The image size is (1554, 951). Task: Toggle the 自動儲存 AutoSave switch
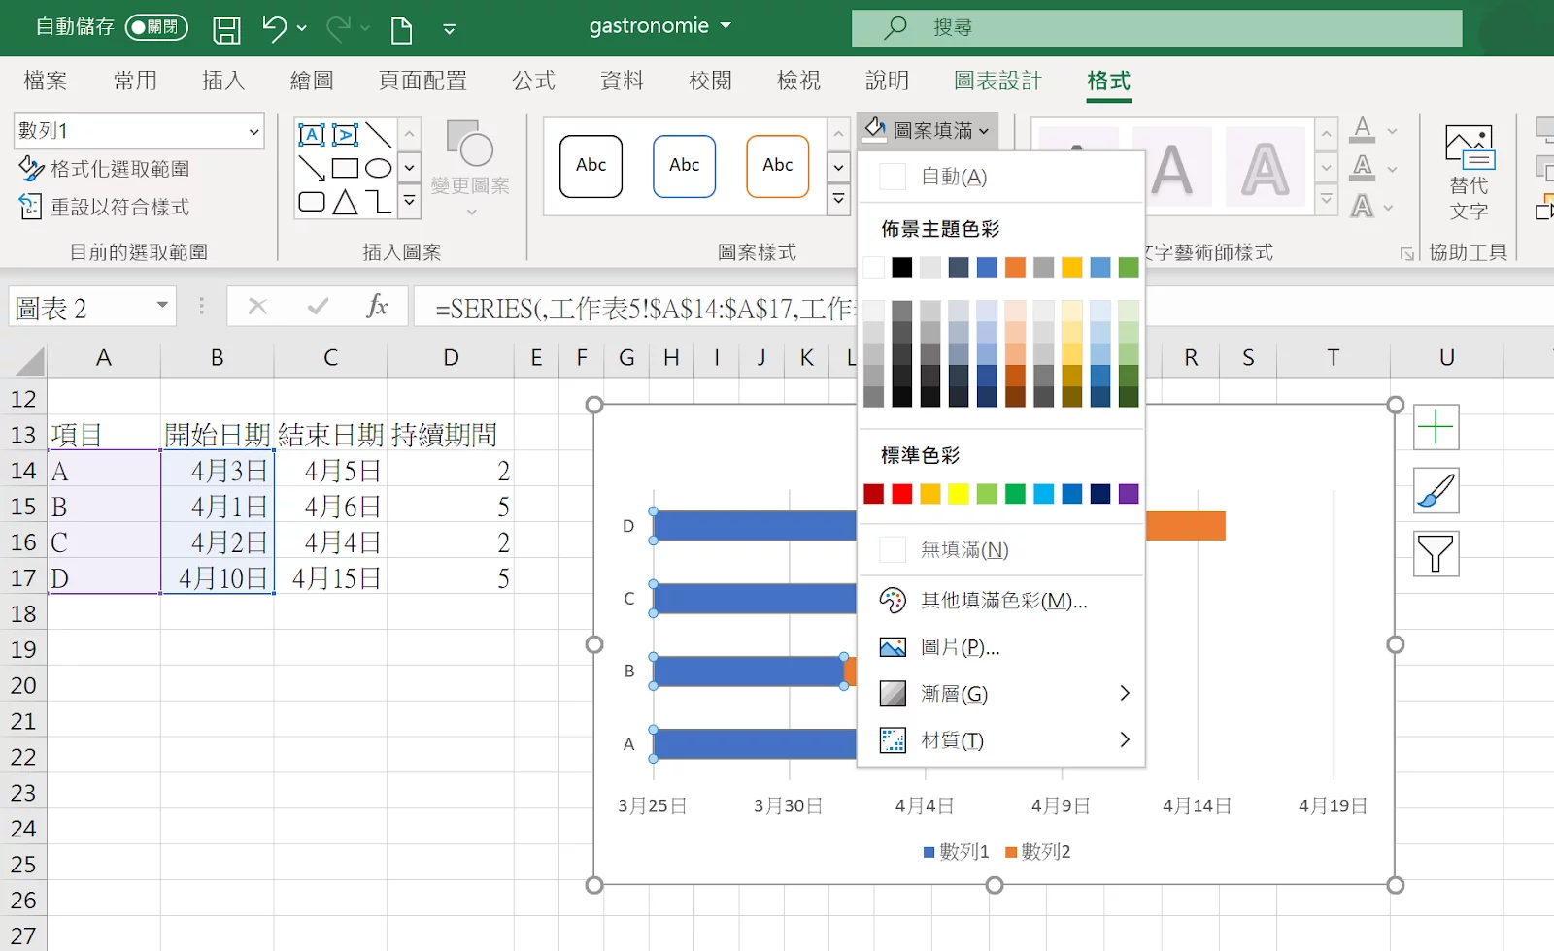tap(155, 27)
